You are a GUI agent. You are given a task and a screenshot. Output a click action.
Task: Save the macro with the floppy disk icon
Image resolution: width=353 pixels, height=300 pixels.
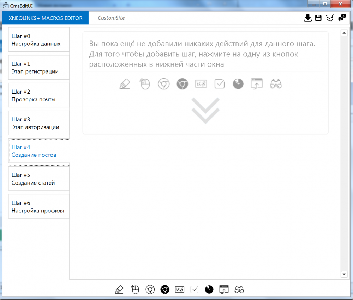pyautogui.click(x=318, y=18)
